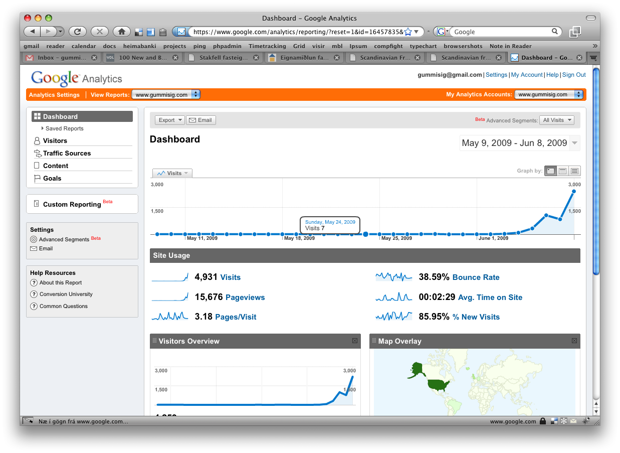620x453 pixels.
Task: Graph by week view toggle
Action: [x=563, y=171]
